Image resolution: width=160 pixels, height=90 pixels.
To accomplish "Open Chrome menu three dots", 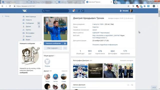I will coord(158,6).
